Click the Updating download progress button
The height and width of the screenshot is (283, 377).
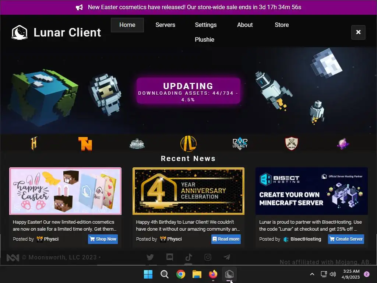pos(188,91)
